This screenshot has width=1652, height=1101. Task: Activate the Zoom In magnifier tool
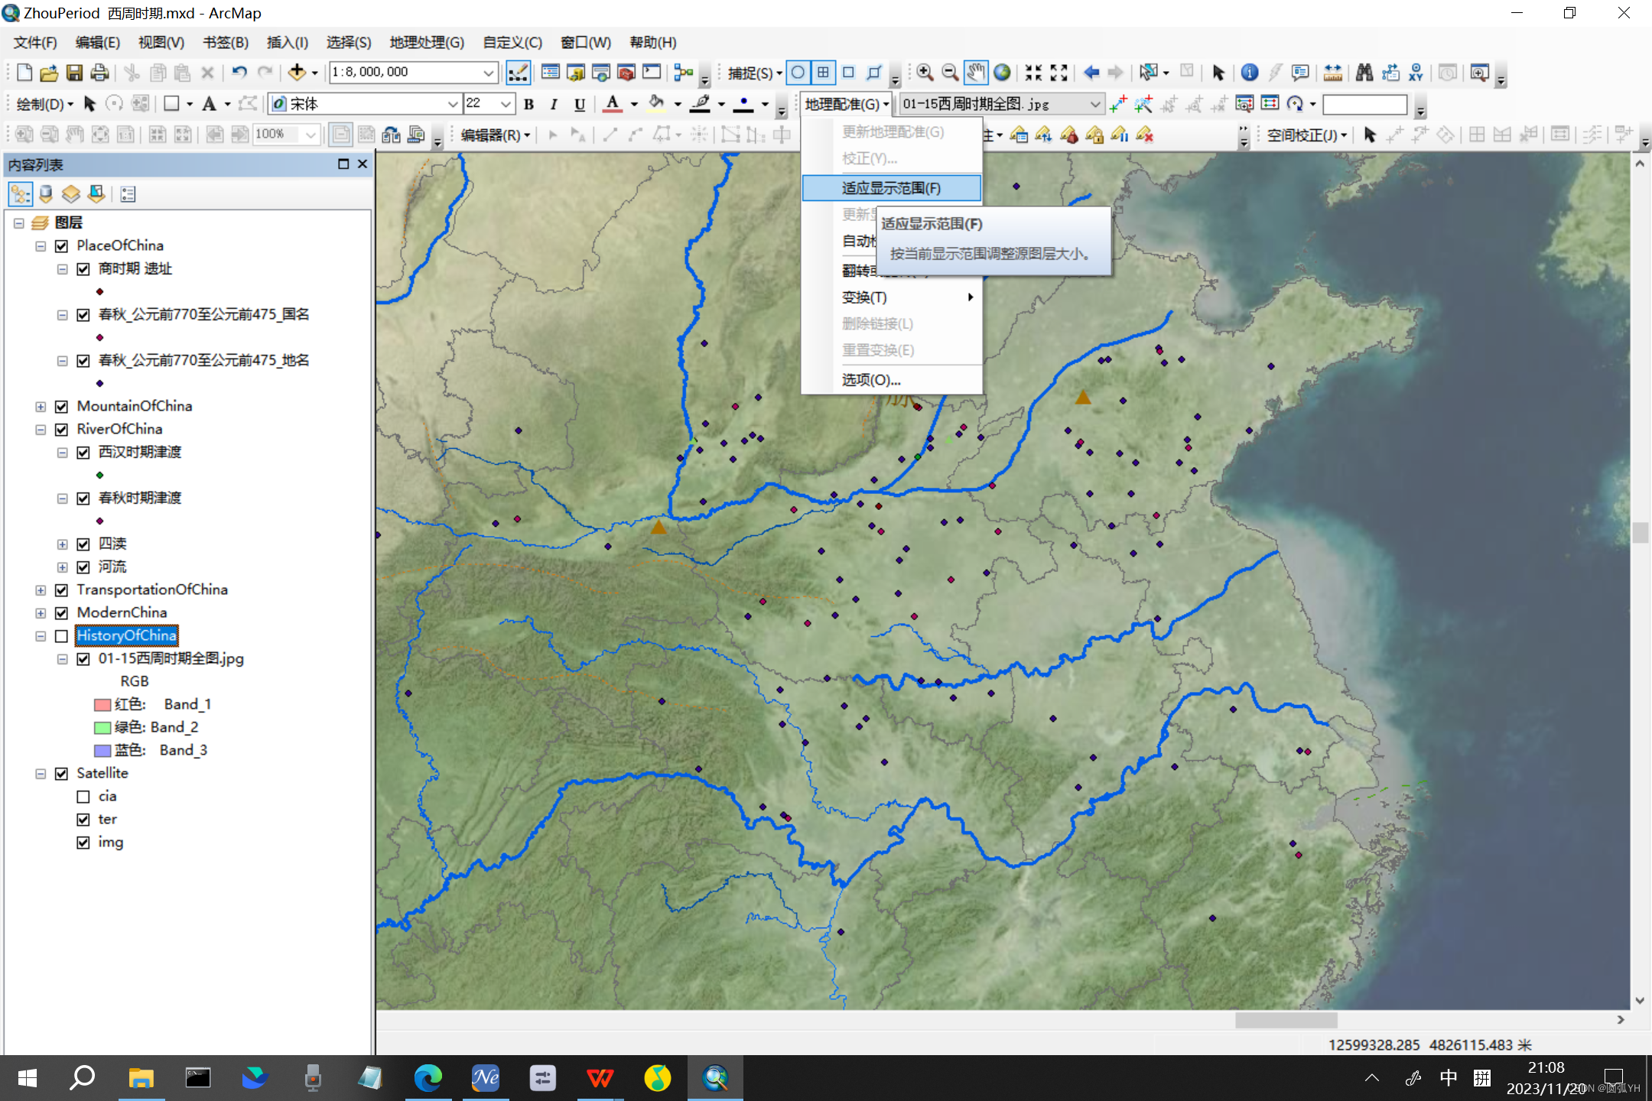(925, 73)
